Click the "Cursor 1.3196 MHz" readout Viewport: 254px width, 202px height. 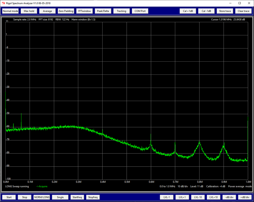[x=221, y=19]
